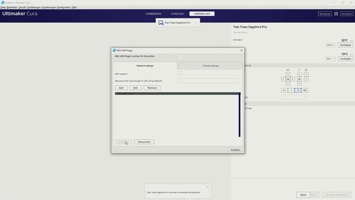Click the X/Y jog up arrow
This screenshot has width=355, height=200.
point(288,74)
